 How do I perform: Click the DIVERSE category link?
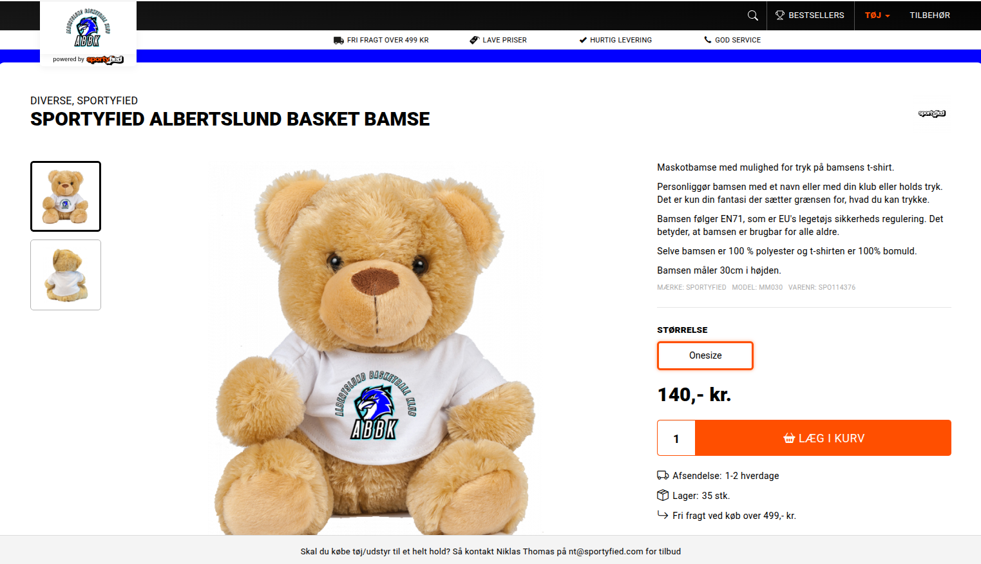(x=51, y=100)
